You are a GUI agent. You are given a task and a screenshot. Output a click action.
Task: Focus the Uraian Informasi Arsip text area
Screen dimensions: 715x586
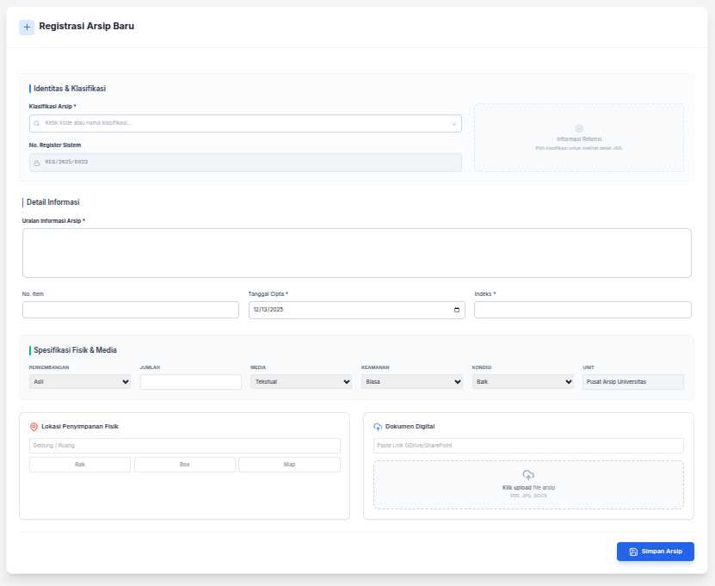click(356, 253)
